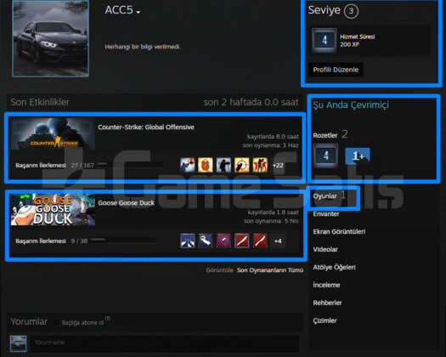This screenshot has height=357, width=446.
Task: Open the Hizmet Süresi 200 XP badge icon
Action: pos(325,40)
